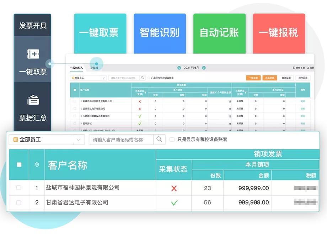327x235 pixels.
Task: Check the box for 玉环奔科测量仪器有限公司 in small window
Action: click(75, 116)
